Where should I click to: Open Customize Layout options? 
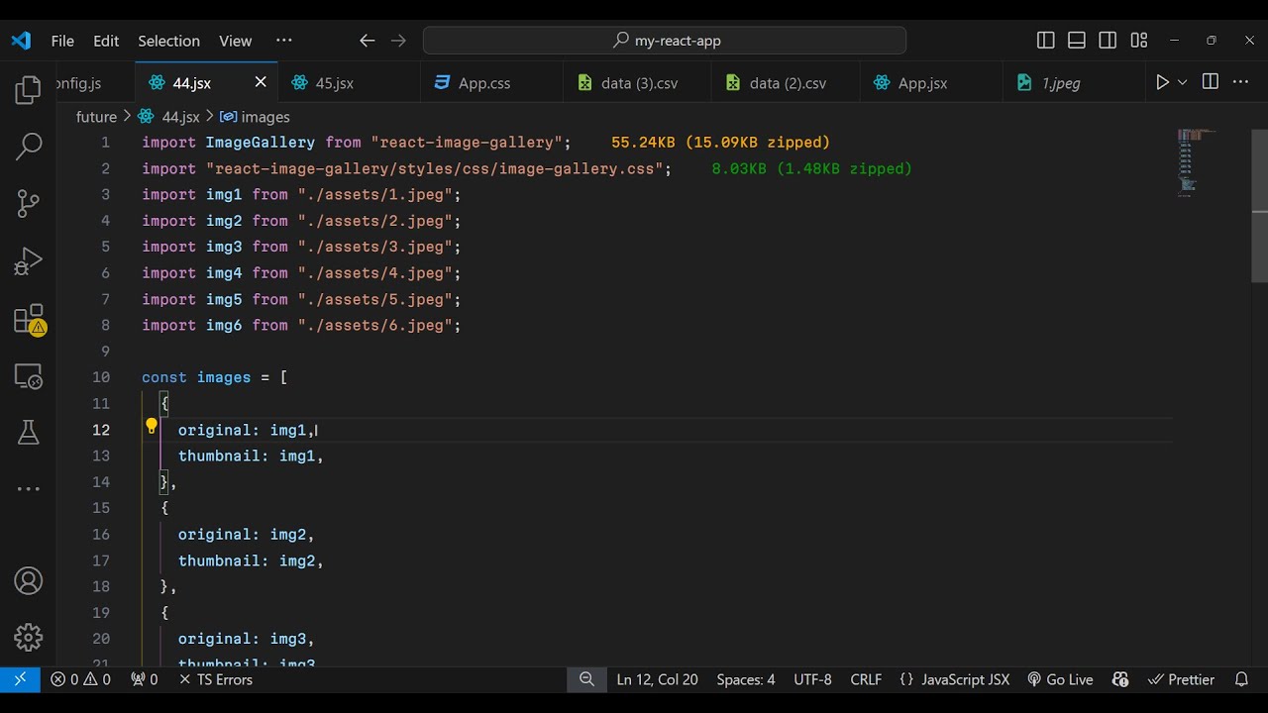click(x=1139, y=41)
